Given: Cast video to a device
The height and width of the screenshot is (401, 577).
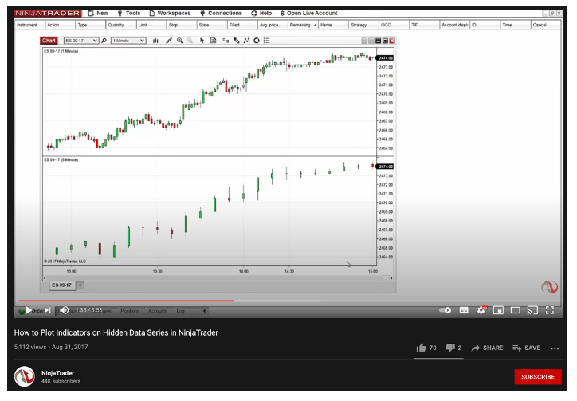Looking at the screenshot, I should tap(532, 310).
